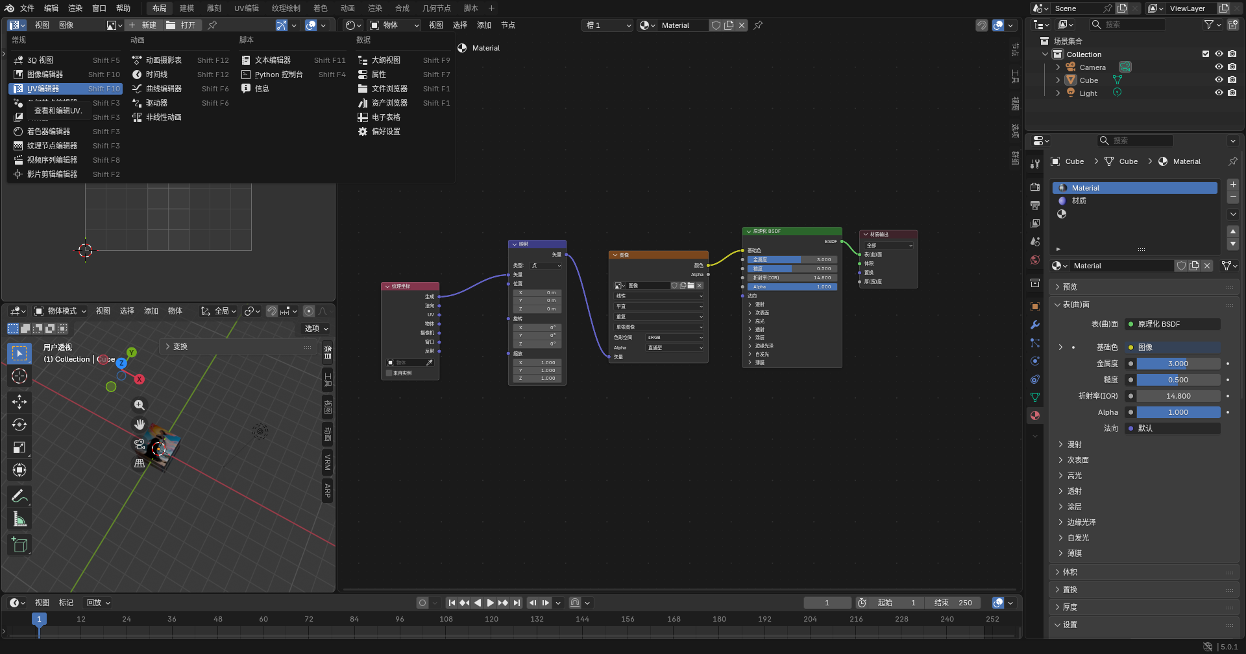The image size is (1246, 654).
Task: Choose 文本编辑器 in editor type menu
Action: tap(293, 60)
